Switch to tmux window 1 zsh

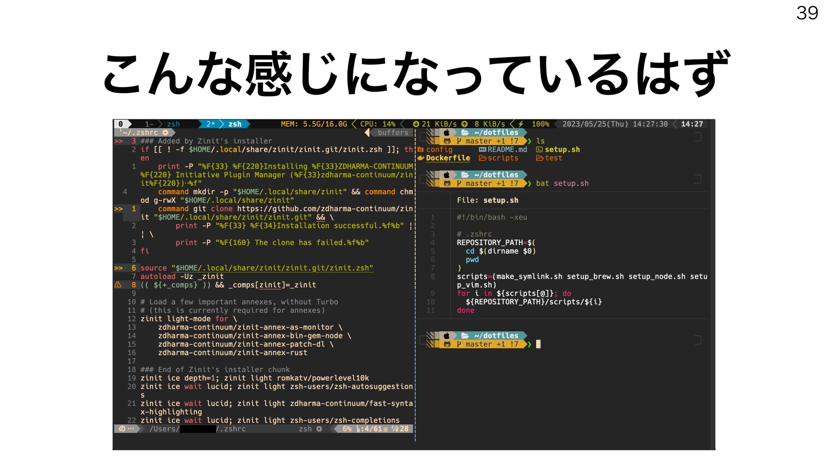(x=172, y=124)
